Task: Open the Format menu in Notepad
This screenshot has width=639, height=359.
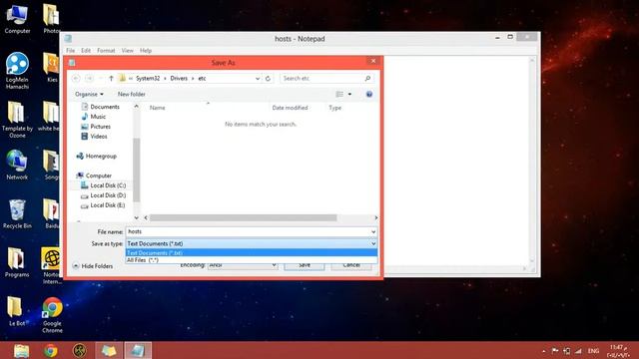Action: tap(106, 51)
